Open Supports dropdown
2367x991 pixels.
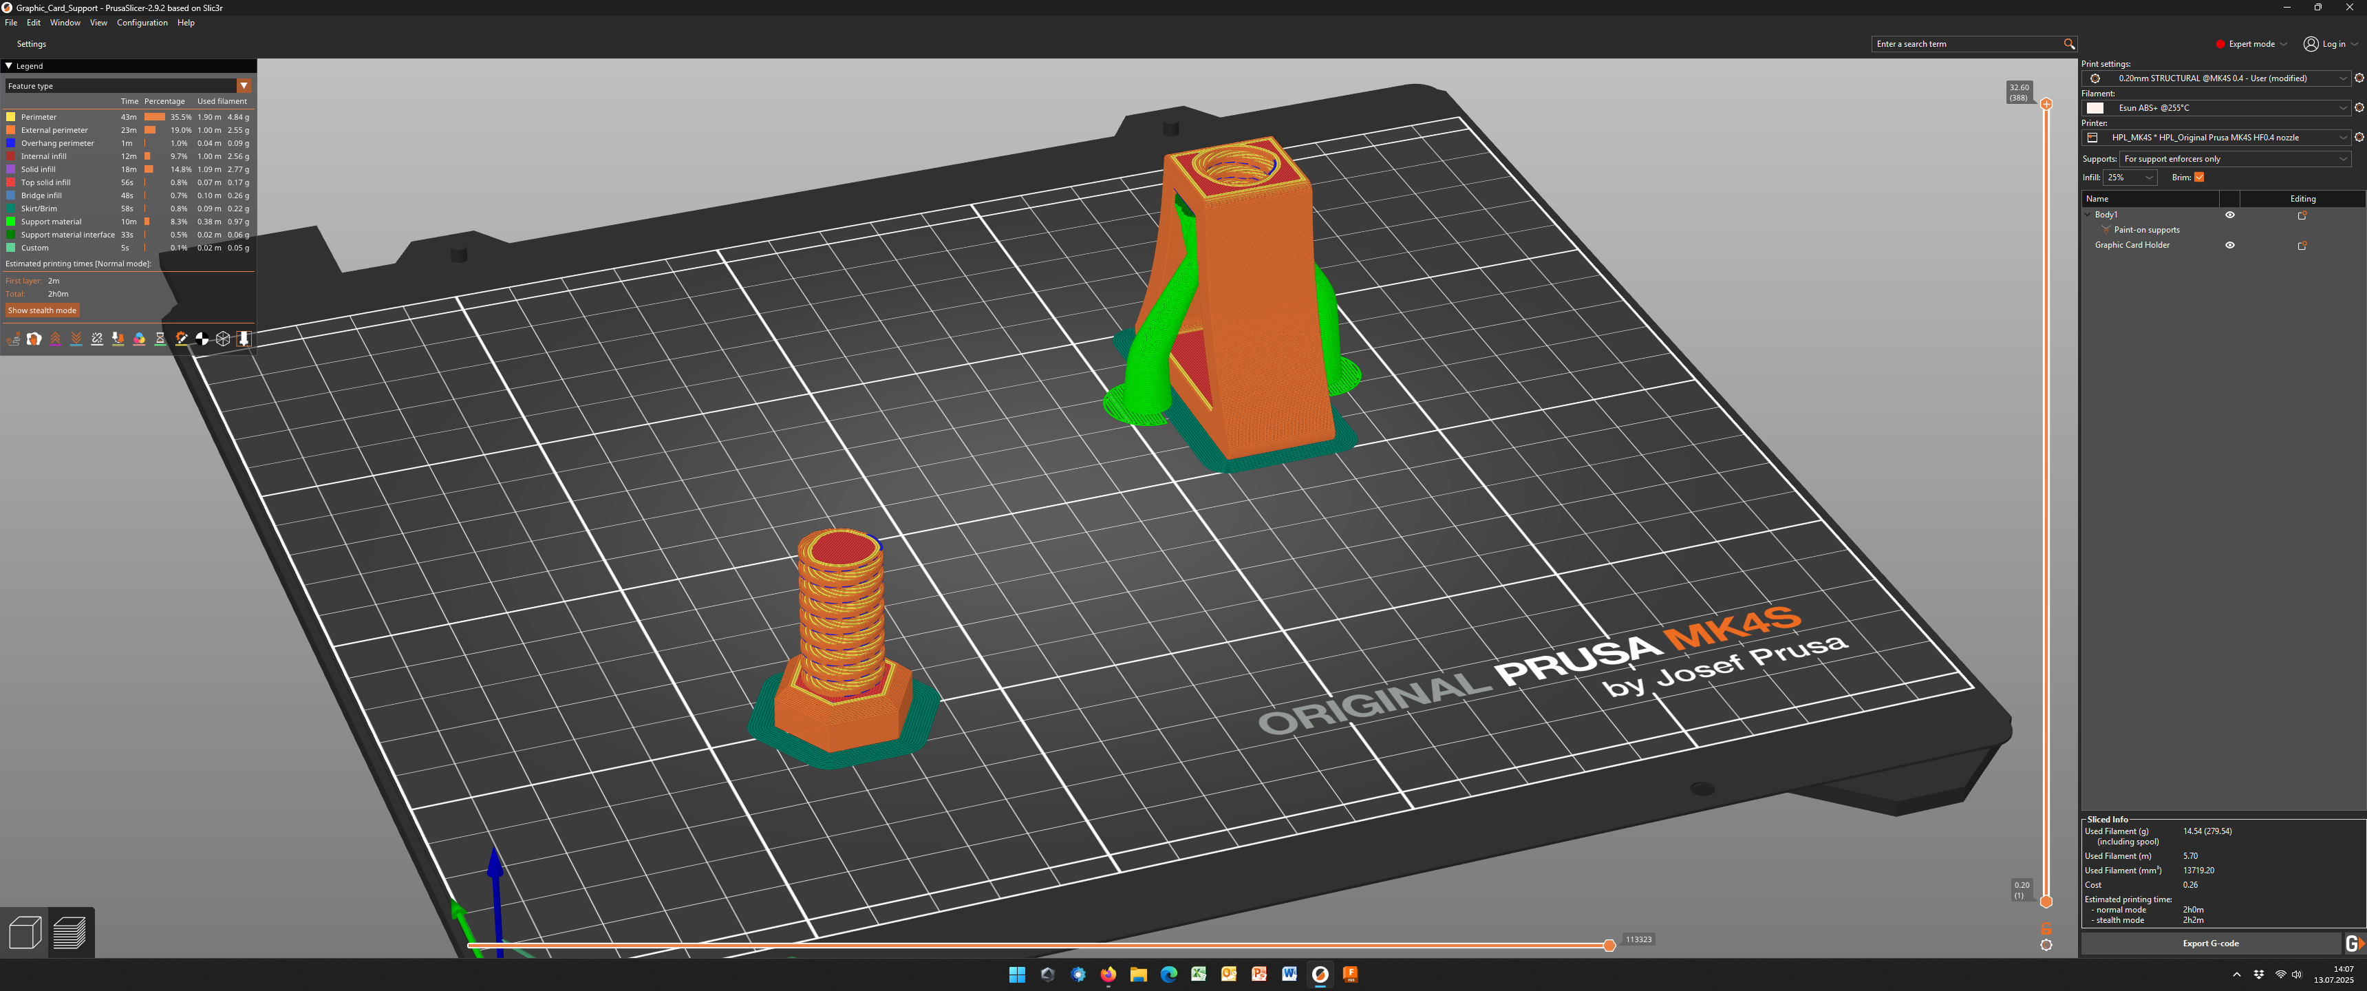(x=2235, y=159)
